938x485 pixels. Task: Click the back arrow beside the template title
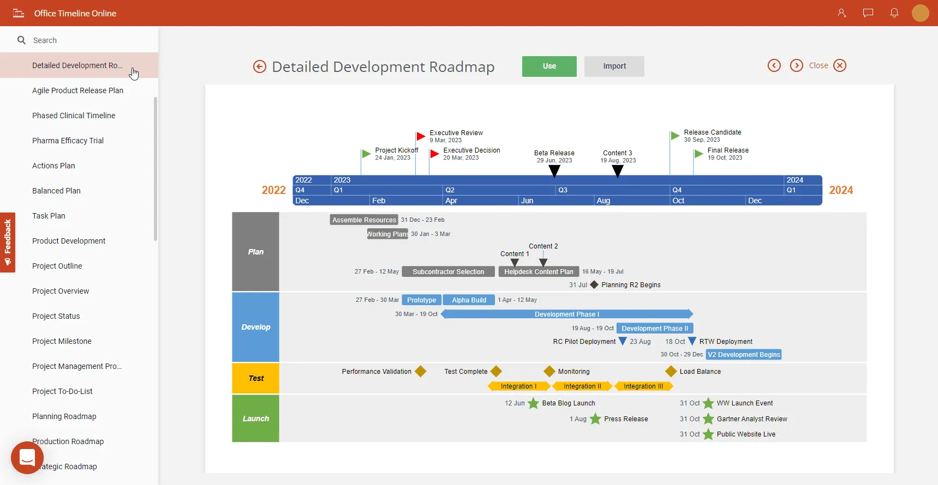click(260, 66)
